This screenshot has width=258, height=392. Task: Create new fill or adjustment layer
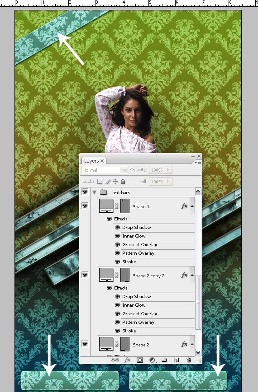pyautogui.click(x=152, y=360)
